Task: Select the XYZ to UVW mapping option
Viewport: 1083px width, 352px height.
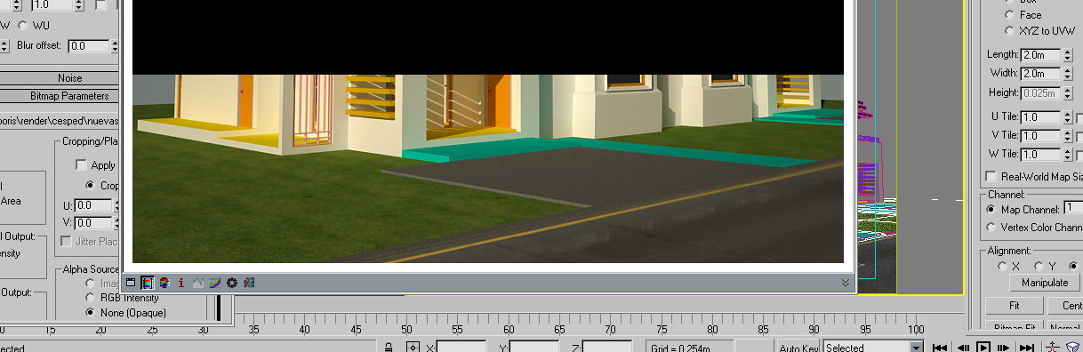Action: pyautogui.click(x=1009, y=30)
